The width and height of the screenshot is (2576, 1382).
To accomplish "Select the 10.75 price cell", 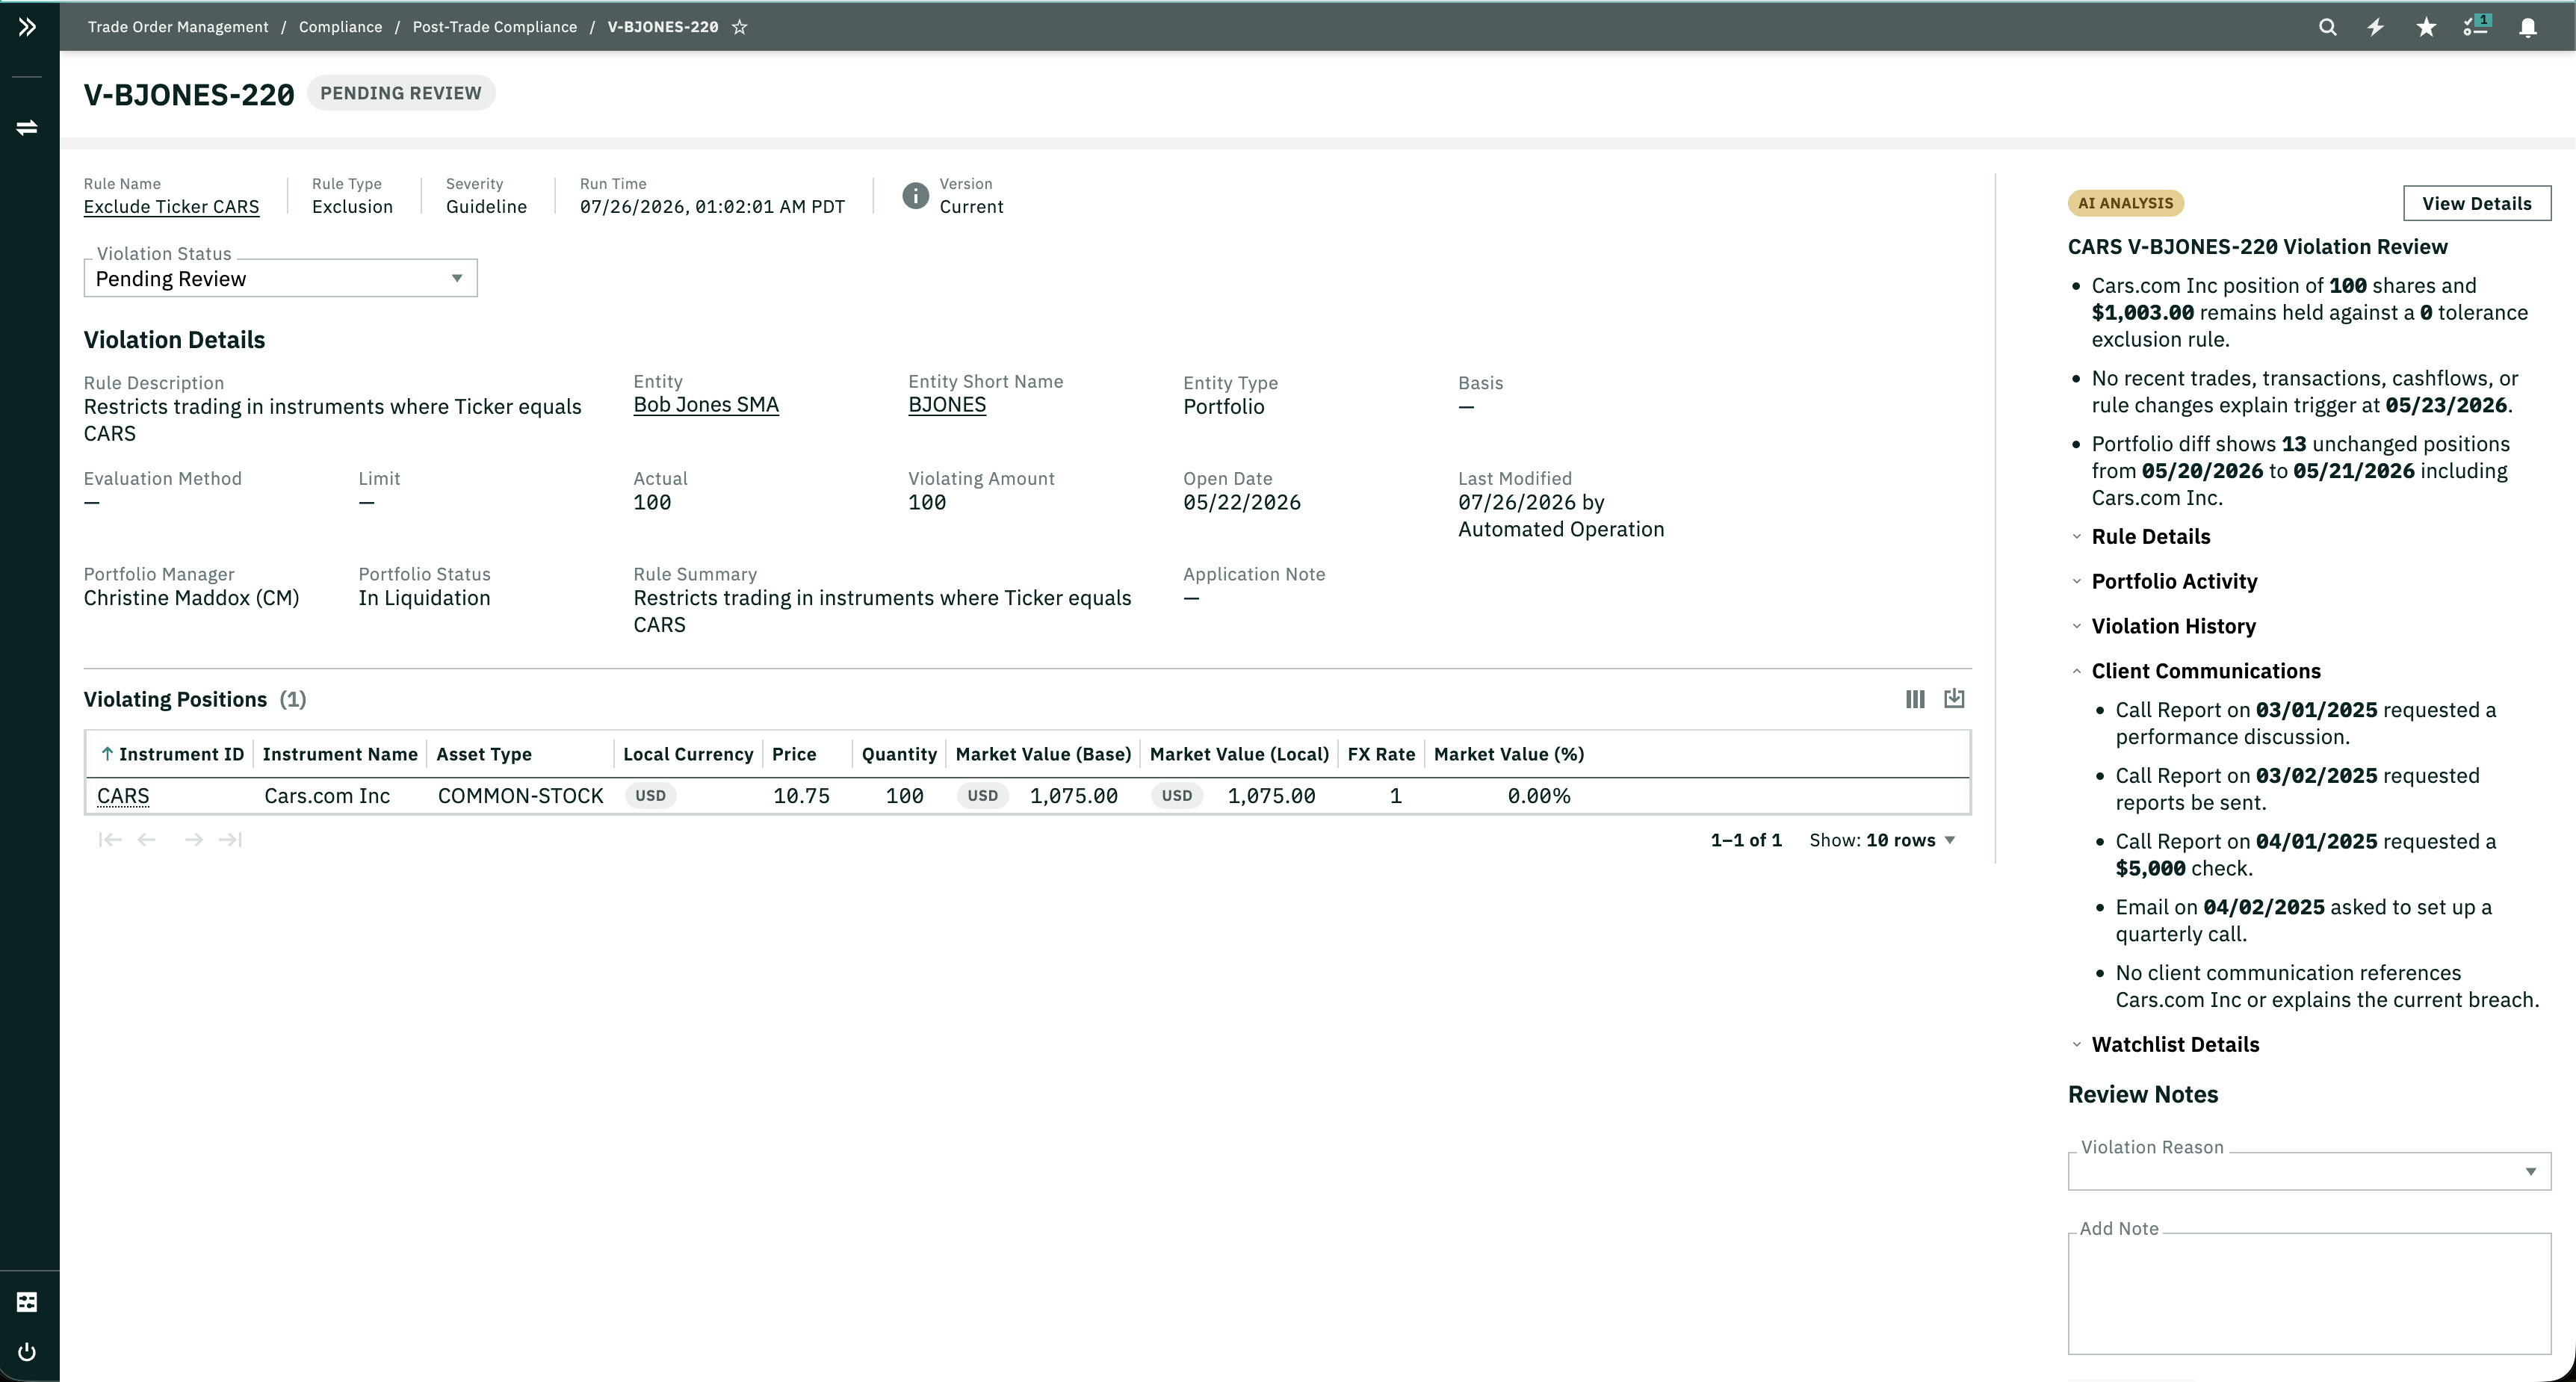I will coord(801,796).
